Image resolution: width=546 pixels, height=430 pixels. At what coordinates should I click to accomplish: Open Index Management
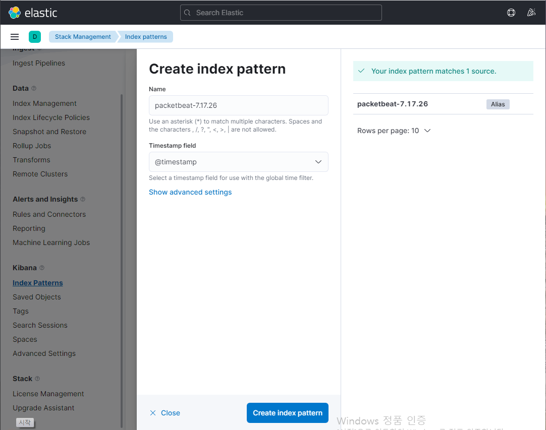point(44,103)
